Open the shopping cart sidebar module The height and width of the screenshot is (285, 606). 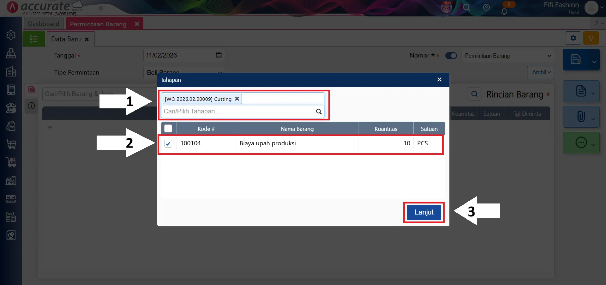coord(11,144)
